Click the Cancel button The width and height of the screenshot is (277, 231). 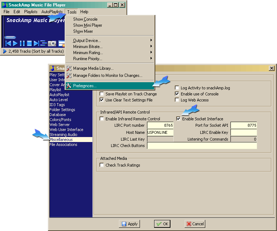coord(195,224)
